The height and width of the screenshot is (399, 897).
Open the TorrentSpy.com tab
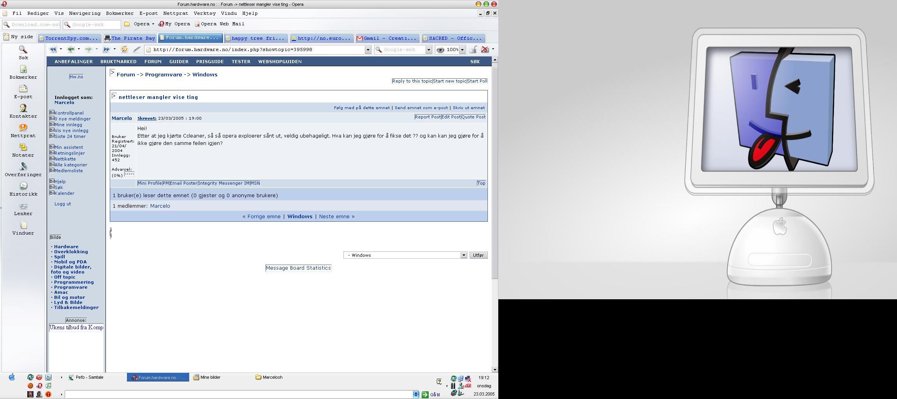pos(69,38)
